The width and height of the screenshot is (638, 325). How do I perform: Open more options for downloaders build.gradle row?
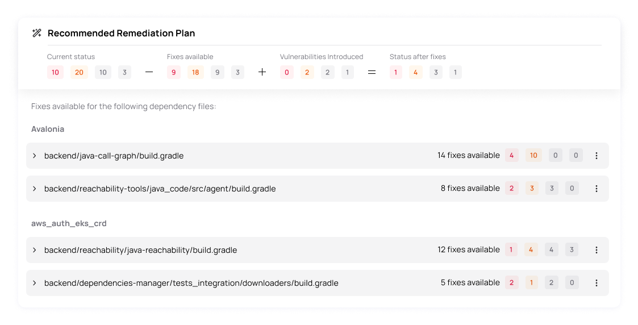[597, 283]
